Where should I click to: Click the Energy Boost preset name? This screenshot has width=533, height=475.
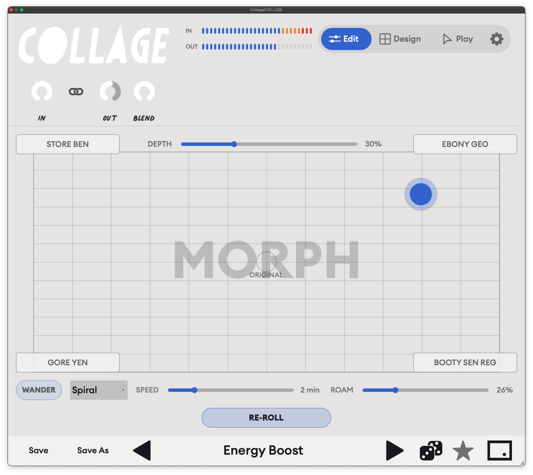(x=263, y=451)
